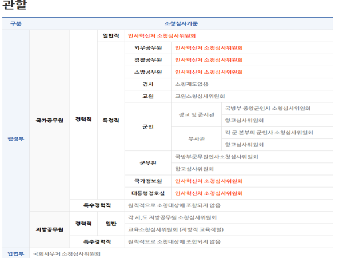
Task: Select the 교원소청심사위원회 text
Action: [x=200, y=96]
